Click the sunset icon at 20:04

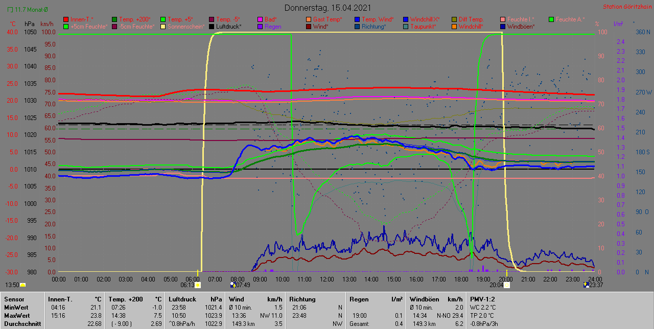507,285
